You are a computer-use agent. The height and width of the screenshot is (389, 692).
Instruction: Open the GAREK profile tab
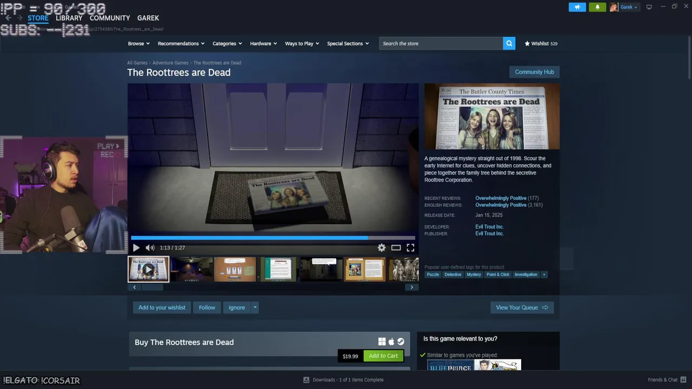148,18
